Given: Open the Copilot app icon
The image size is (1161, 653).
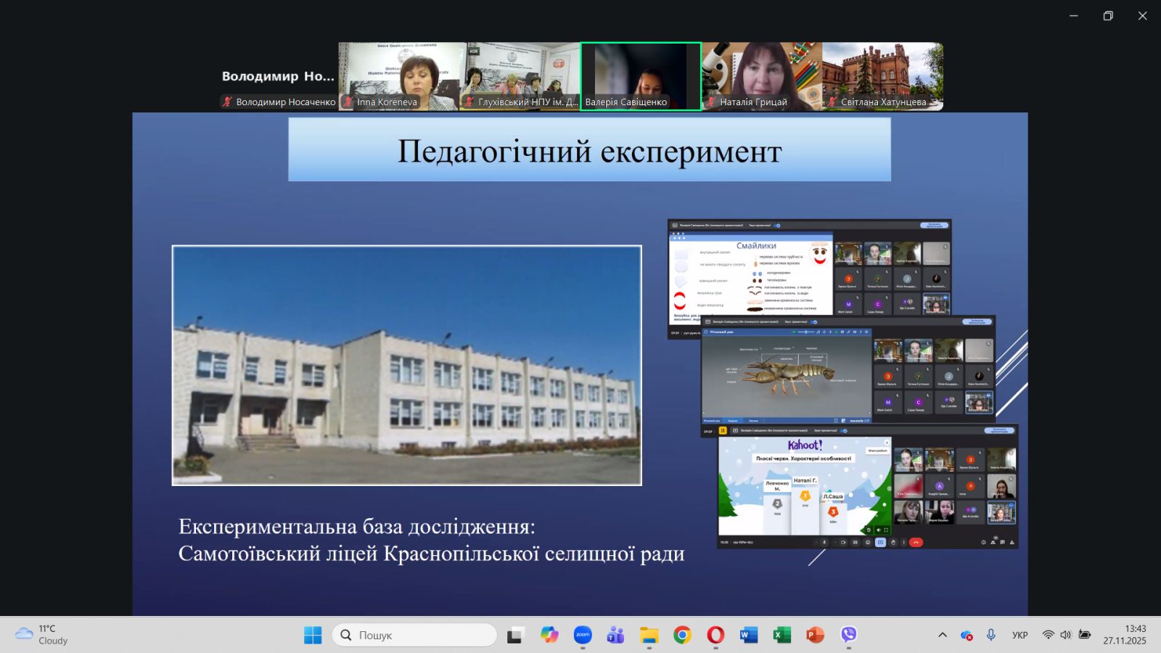Looking at the screenshot, I should coord(549,635).
